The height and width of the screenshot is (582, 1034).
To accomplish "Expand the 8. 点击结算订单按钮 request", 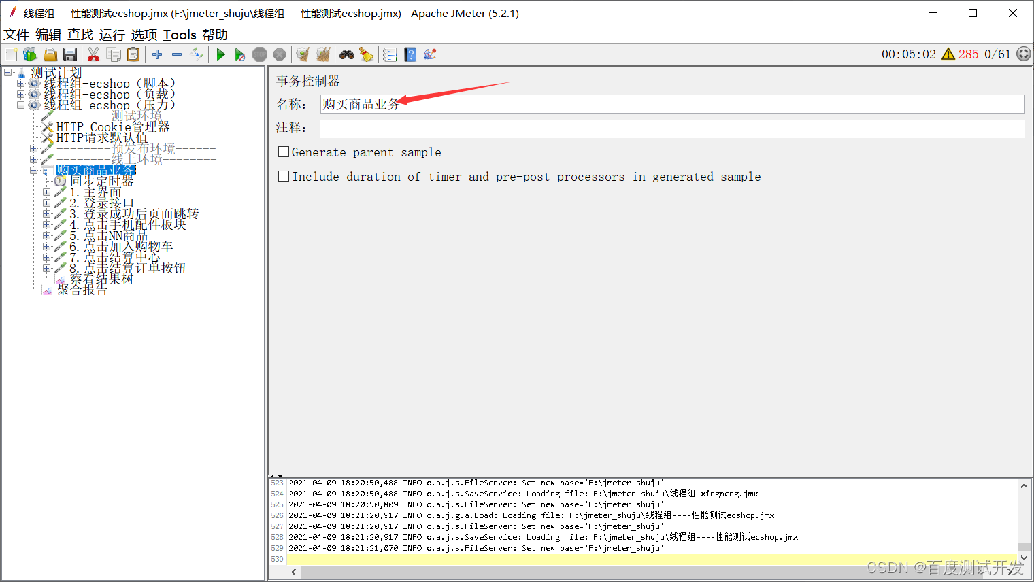I will 46,269.
